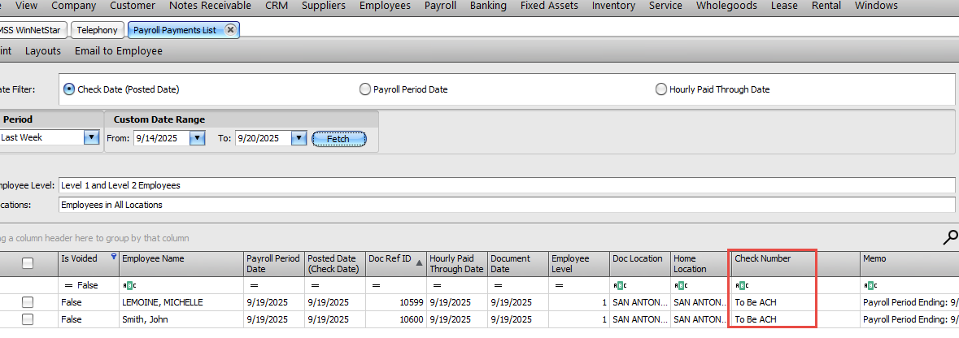Click the search magnifier icon above the grid

(949, 237)
